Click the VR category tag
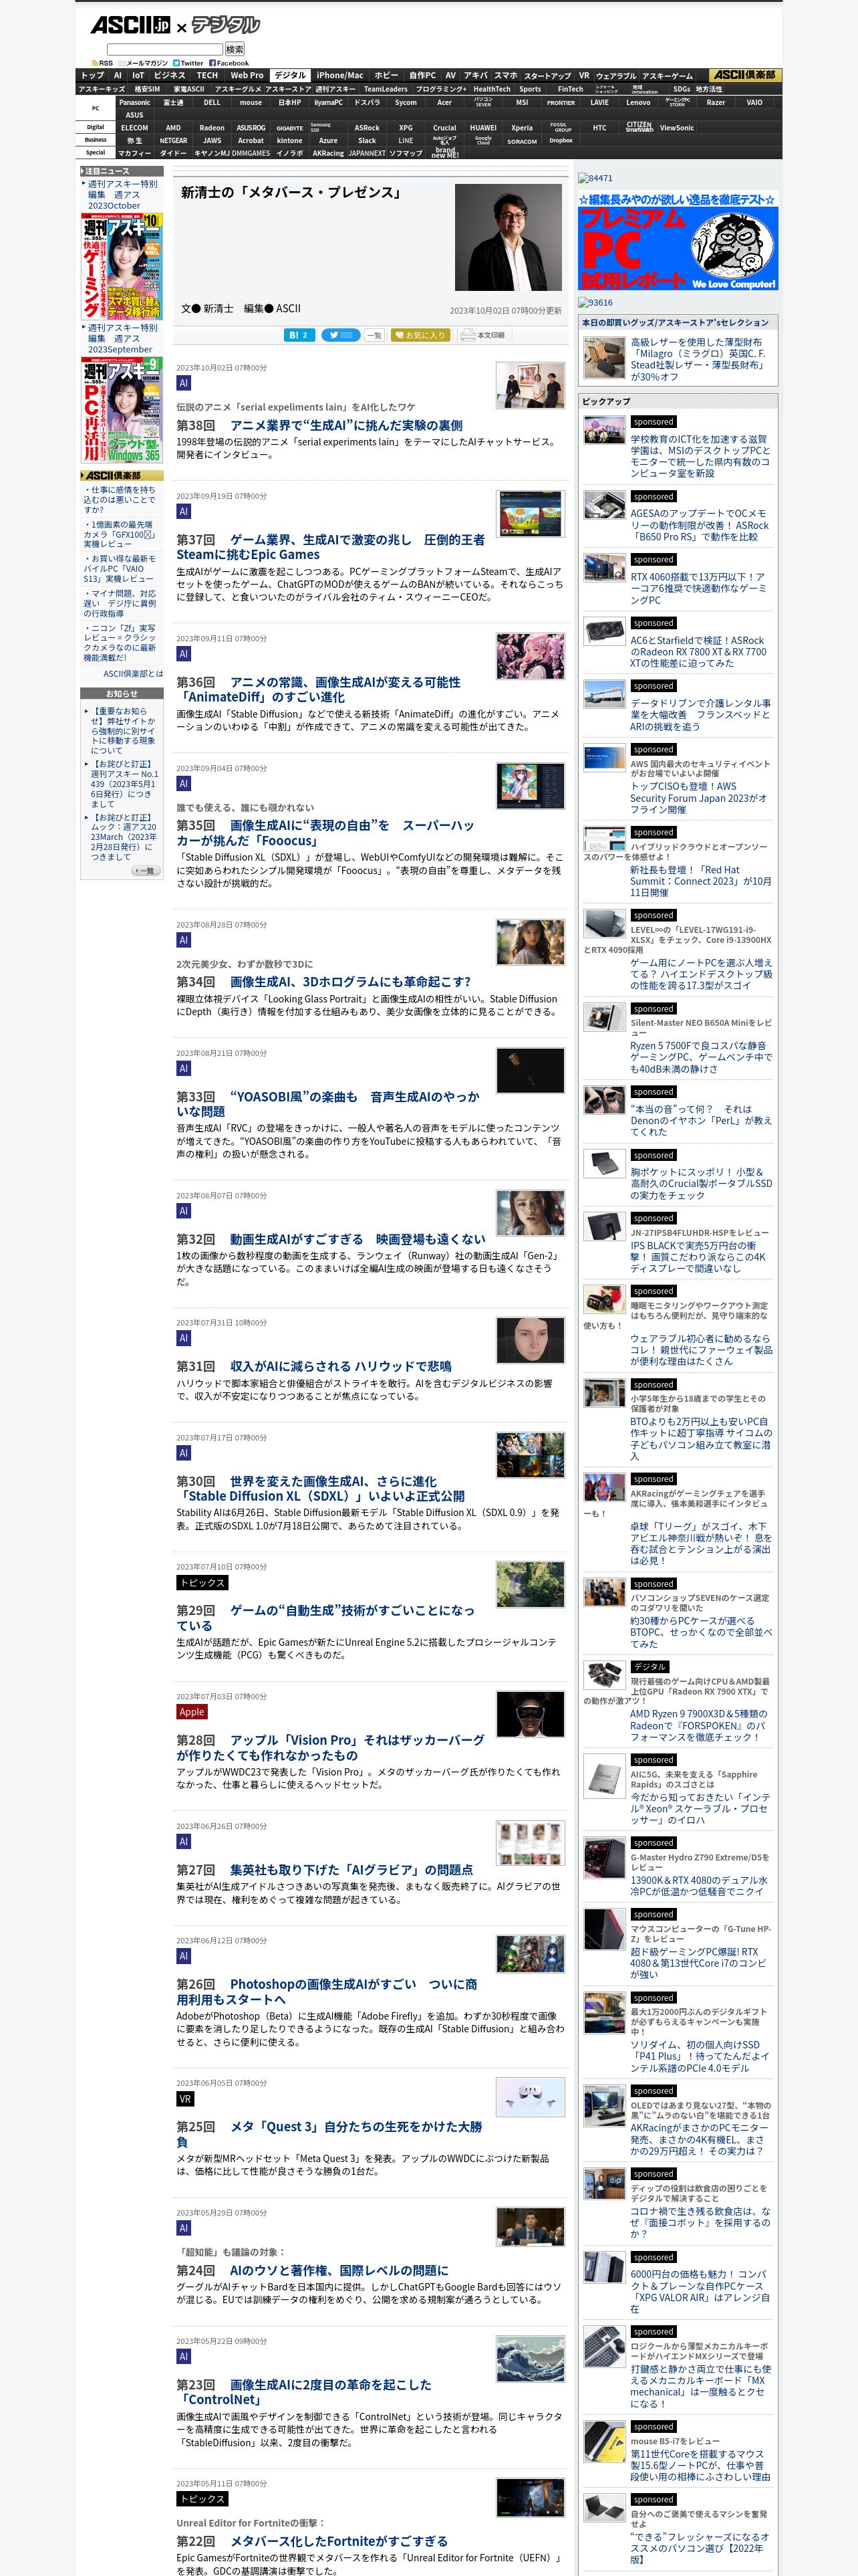 coord(185,2098)
